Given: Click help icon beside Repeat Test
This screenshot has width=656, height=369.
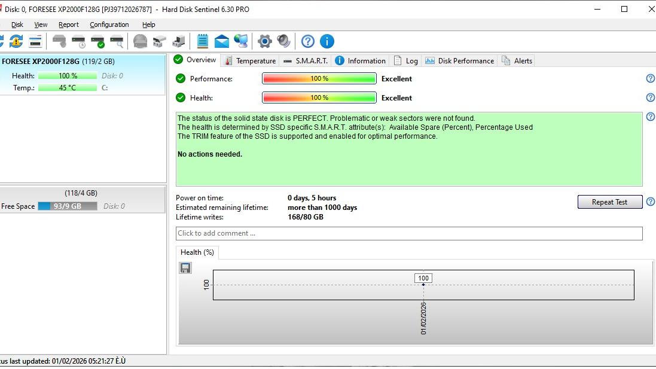Looking at the screenshot, I should [x=651, y=202].
